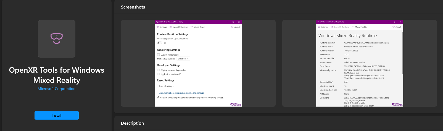
Task: Click the Screenshots section header
Action: pyautogui.click(x=133, y=7)
